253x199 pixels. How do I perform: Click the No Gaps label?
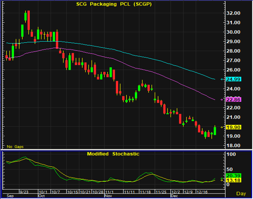(15, 147)
